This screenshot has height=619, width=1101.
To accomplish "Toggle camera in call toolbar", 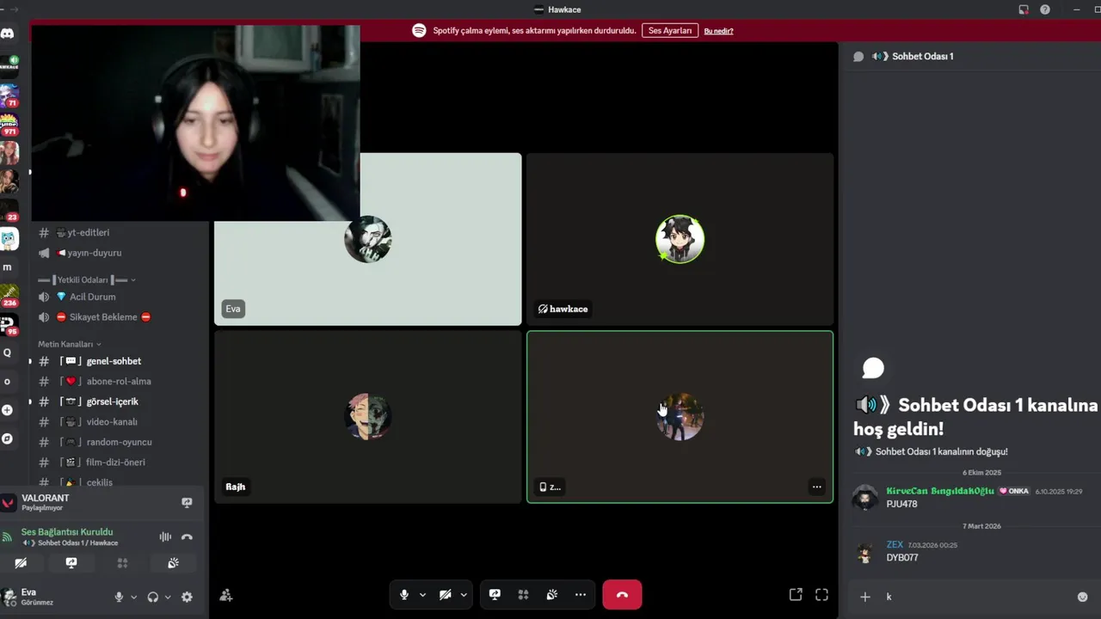I will pos(445,594).
